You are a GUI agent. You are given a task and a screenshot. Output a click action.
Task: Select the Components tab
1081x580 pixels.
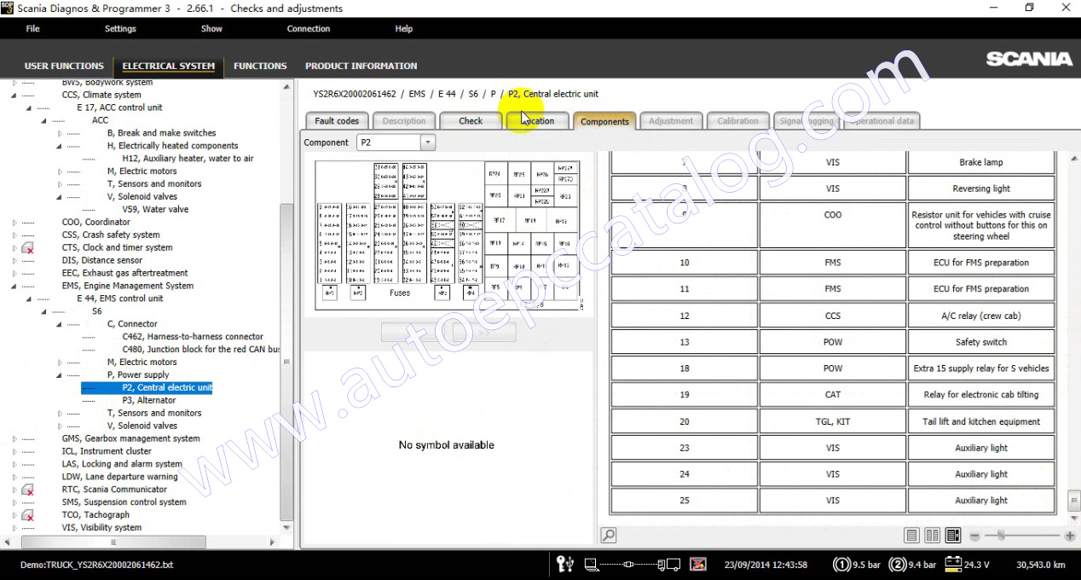point(604,121)
